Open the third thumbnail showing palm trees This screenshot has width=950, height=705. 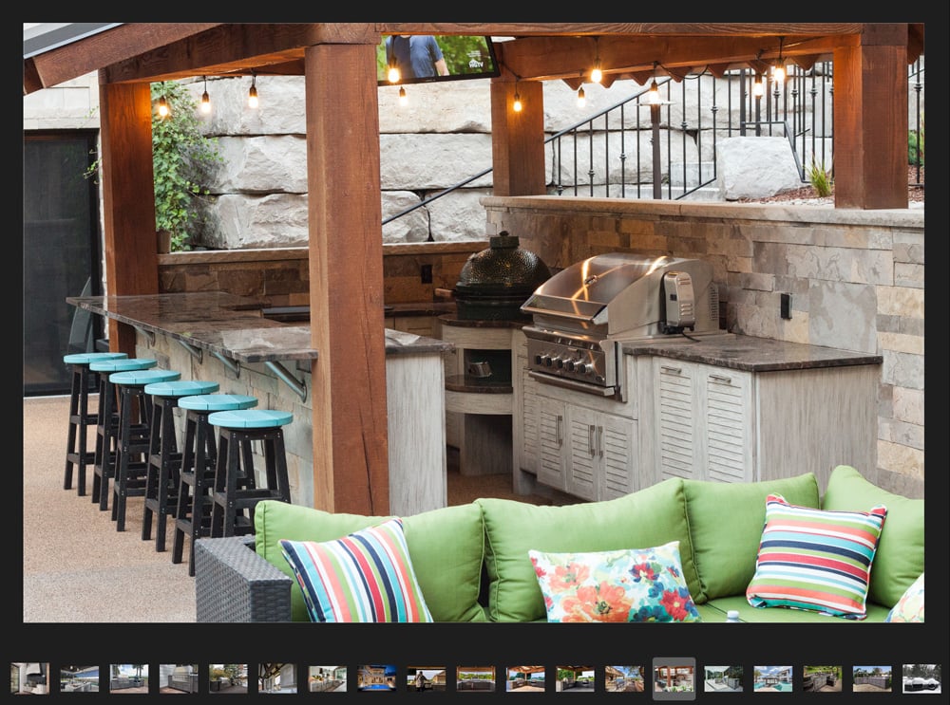coord(128,677)
